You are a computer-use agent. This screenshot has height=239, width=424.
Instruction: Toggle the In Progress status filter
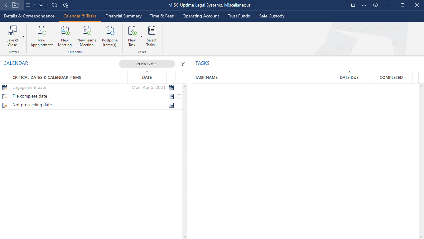147,64
